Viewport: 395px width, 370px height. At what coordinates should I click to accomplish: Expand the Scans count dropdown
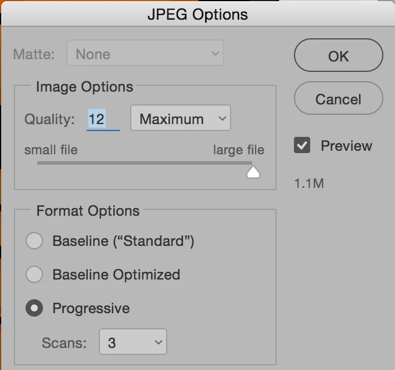(x=133, y=342)
